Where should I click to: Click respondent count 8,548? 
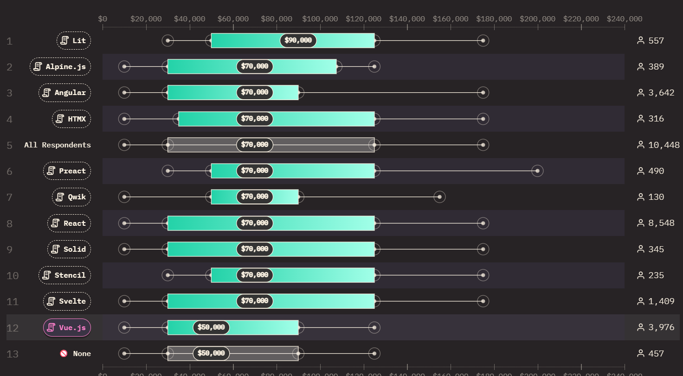662,223
